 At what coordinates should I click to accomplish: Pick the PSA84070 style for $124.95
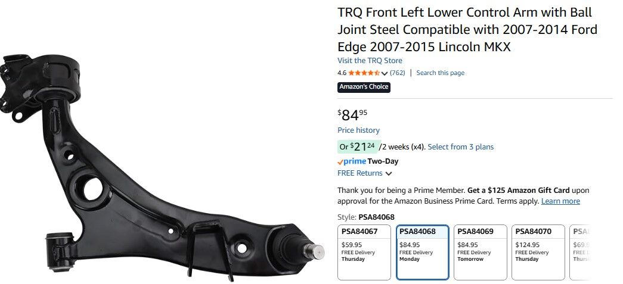(538, 252)
